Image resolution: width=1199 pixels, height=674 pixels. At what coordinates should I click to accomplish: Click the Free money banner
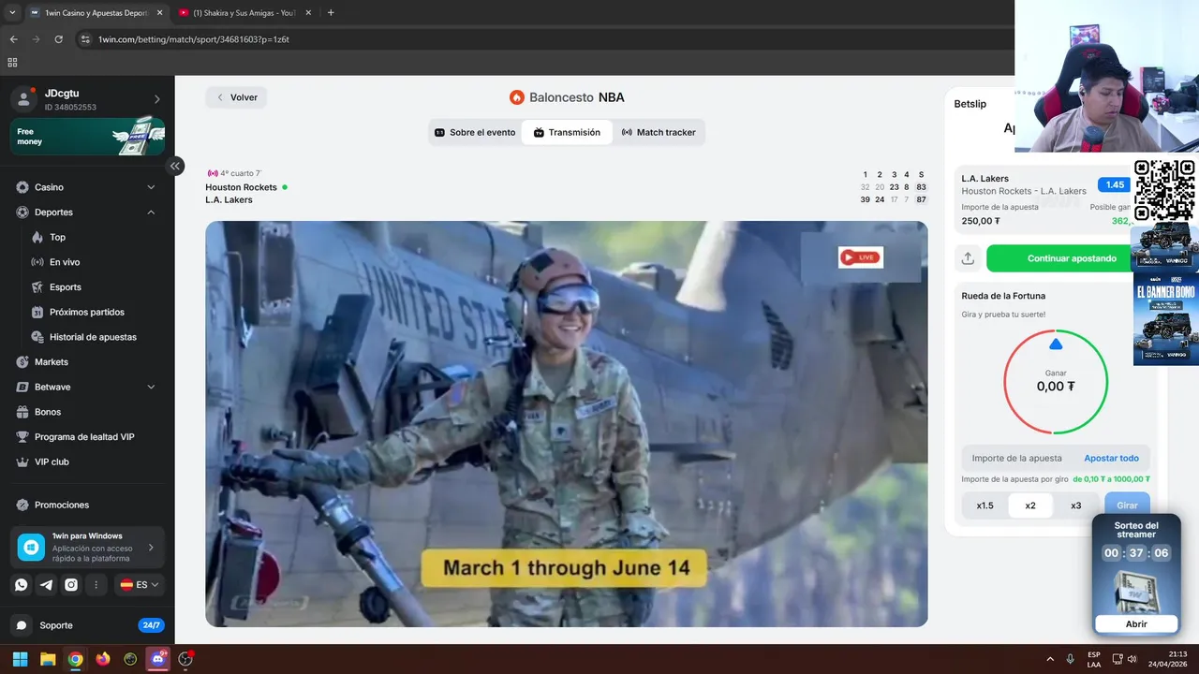[87, 137]
